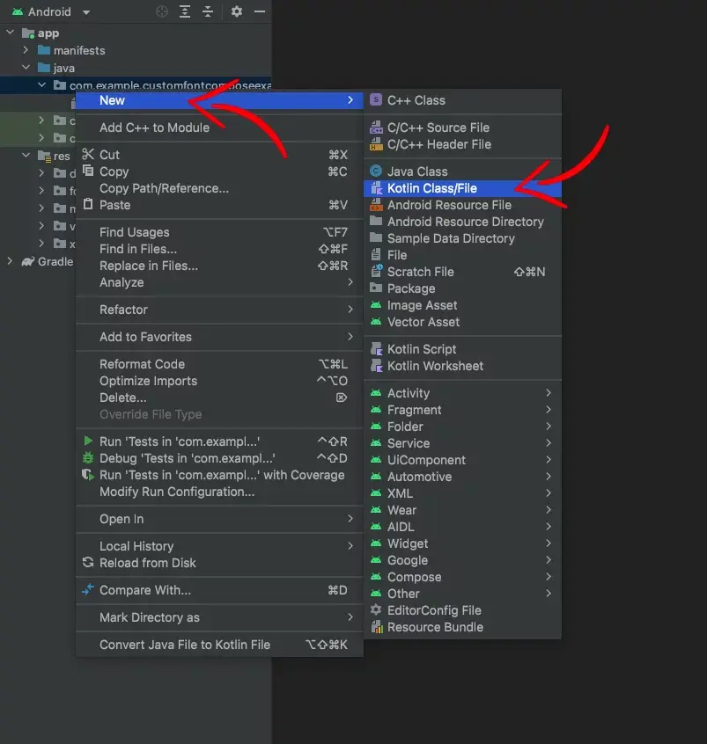Choose Convert Java File to Kotlin File

coord(219,645)
